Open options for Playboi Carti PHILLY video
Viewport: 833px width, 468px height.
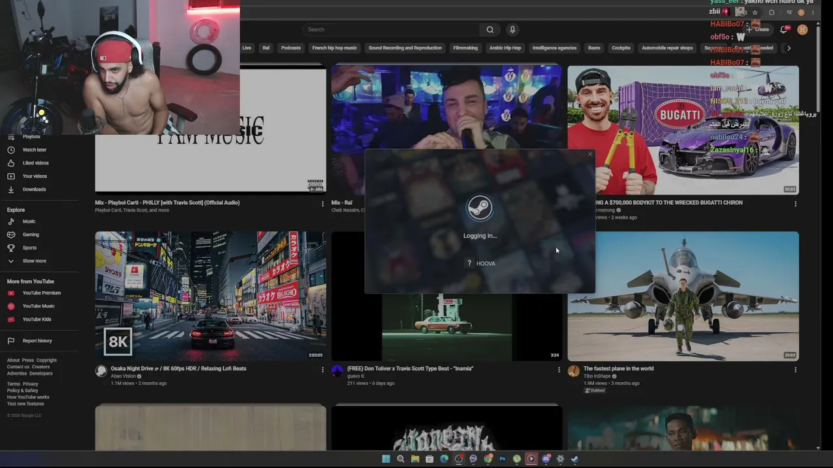coord(322,203)
